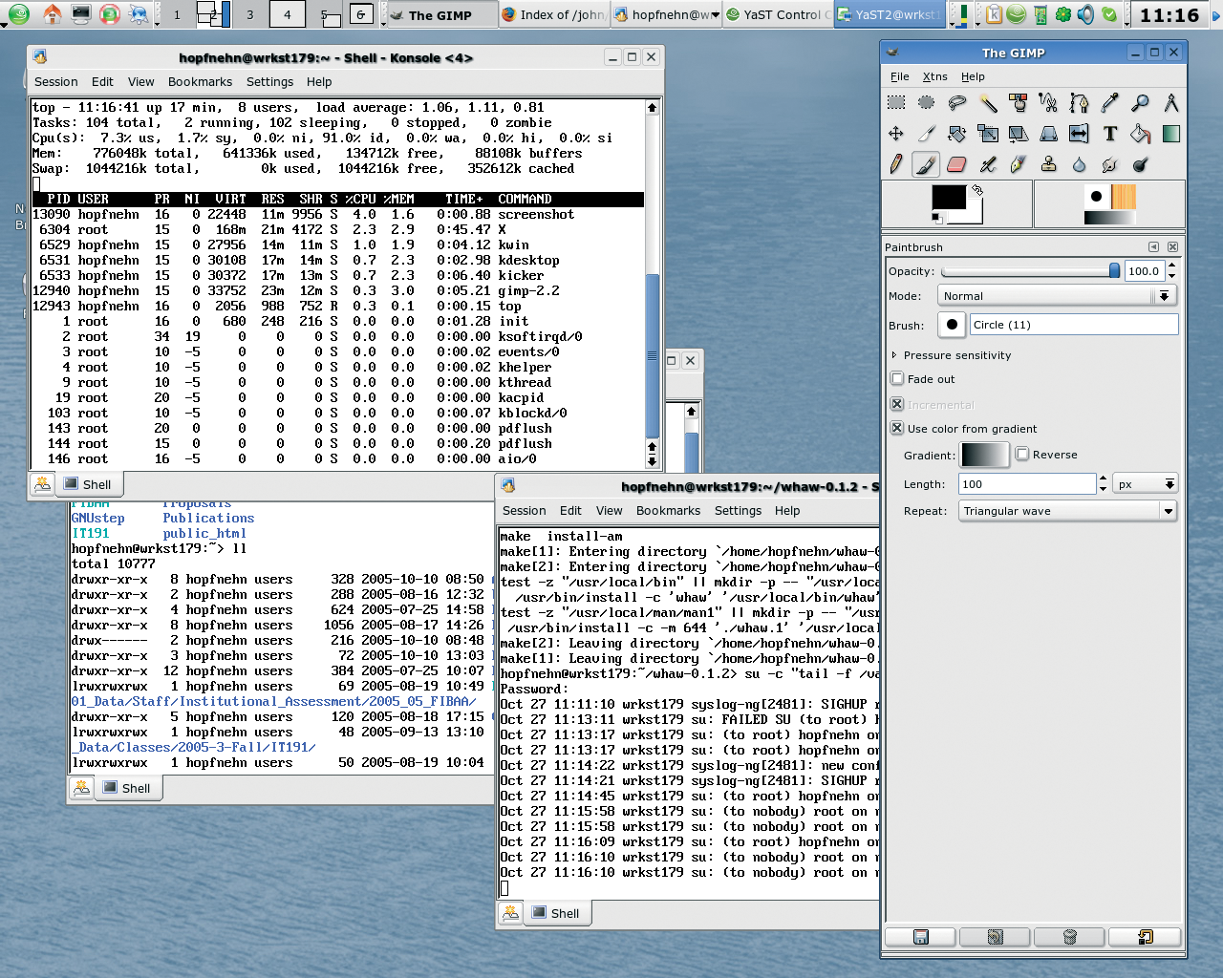The width and height of the screenshot is (1223, 978).
Task: Activate the Clone stamp tool
Action: 1049,164
